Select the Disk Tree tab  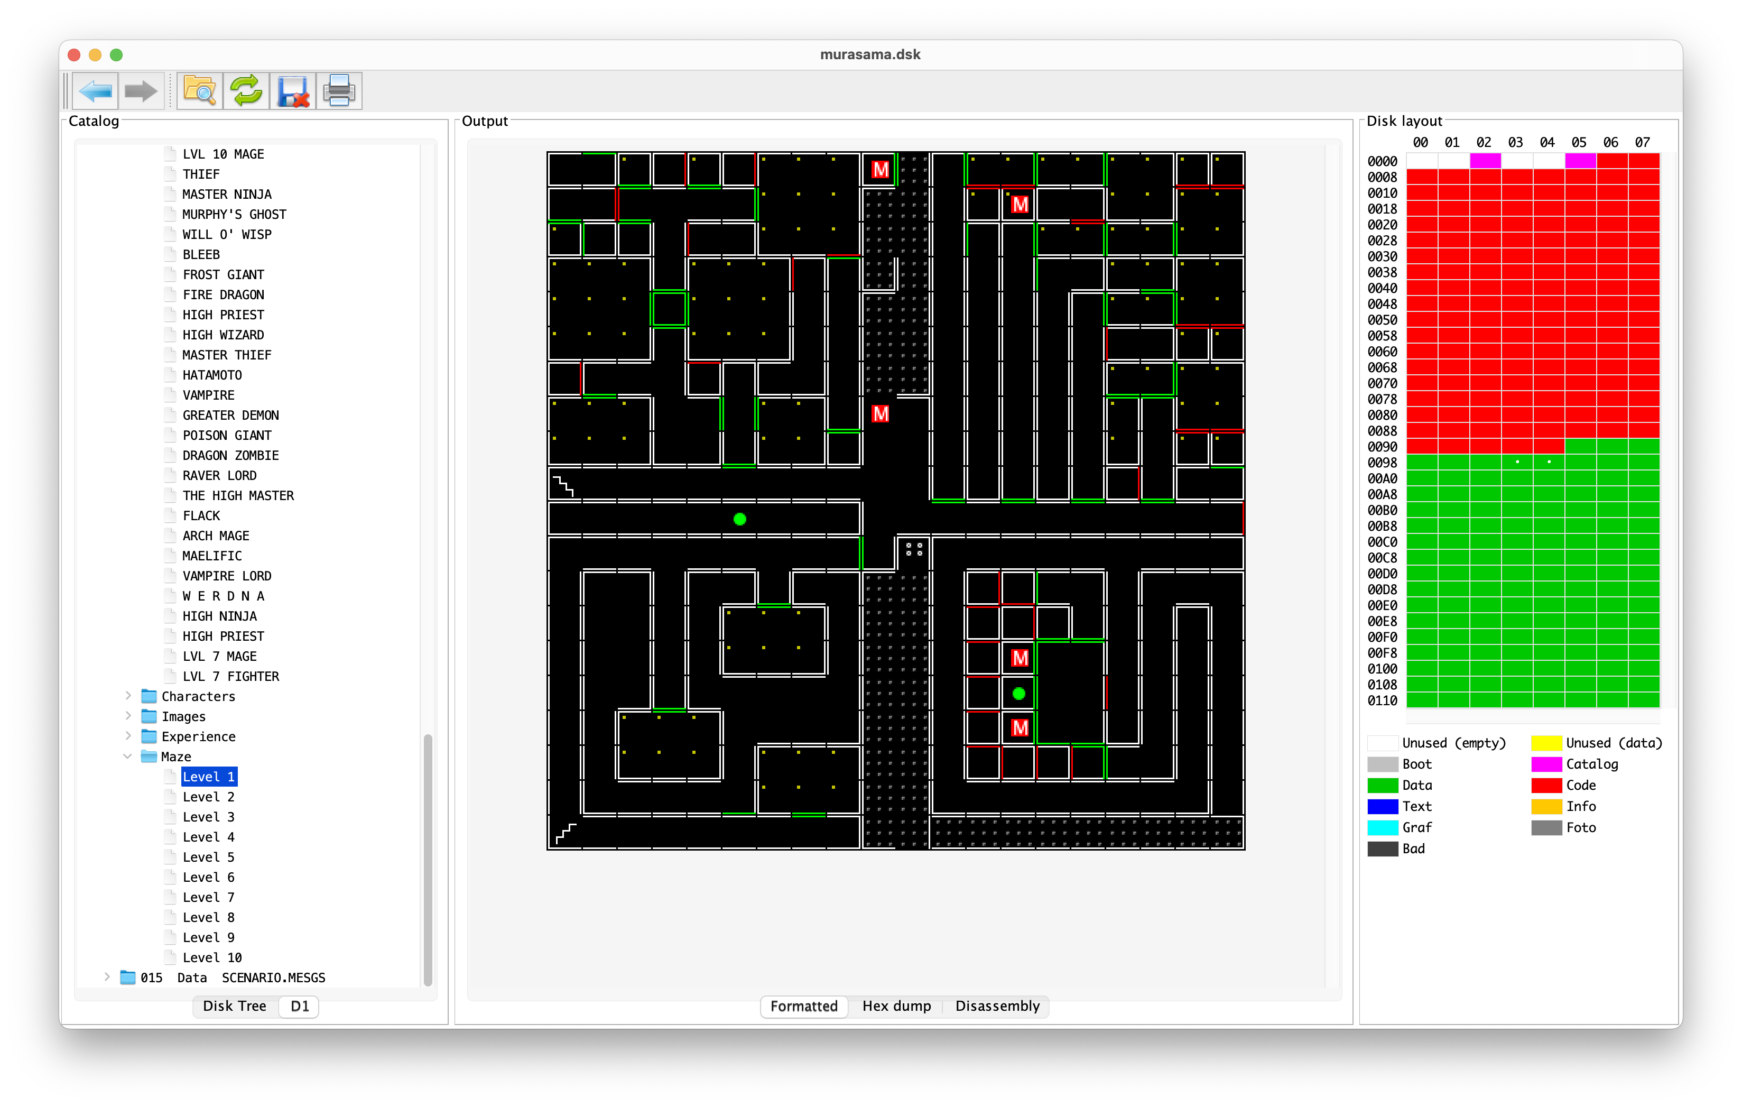coord(234,1005)
